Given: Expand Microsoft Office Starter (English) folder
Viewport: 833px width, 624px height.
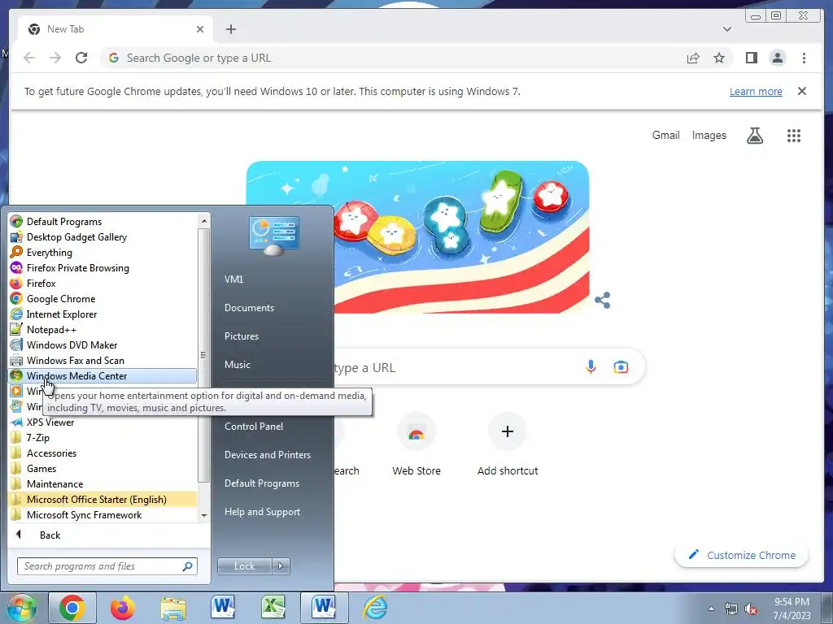Looking at the screenshot, I should click(103, 500).
